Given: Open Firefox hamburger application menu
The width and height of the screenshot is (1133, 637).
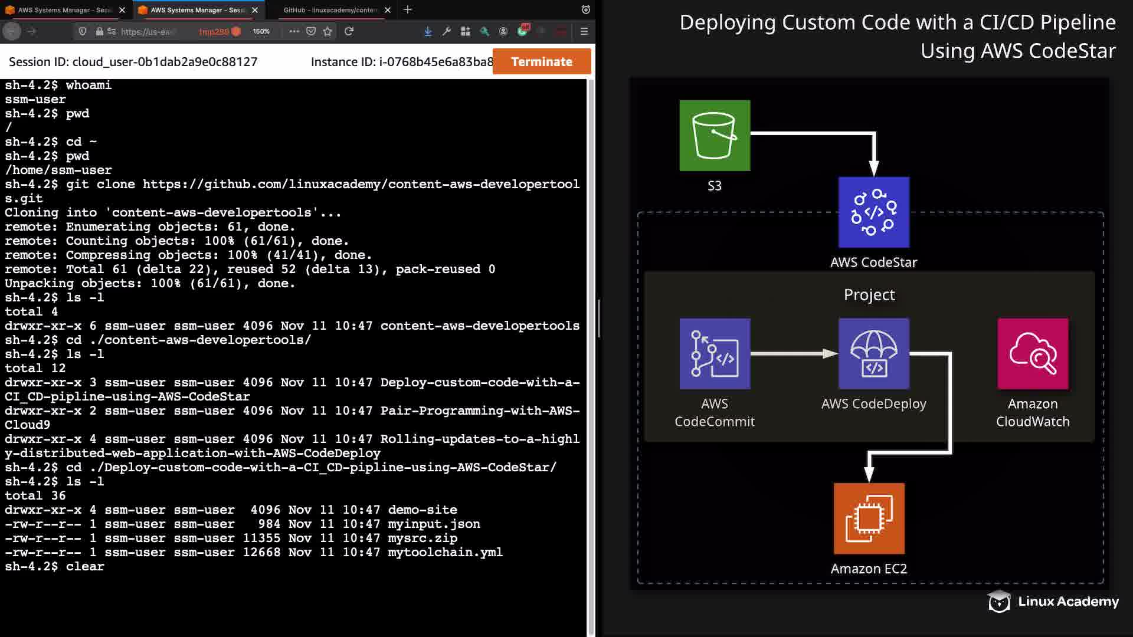Looking at the screenshot, I should 584,31.
